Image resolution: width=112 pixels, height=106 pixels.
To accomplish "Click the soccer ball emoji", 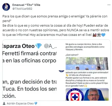I will [x=99, y=35].
